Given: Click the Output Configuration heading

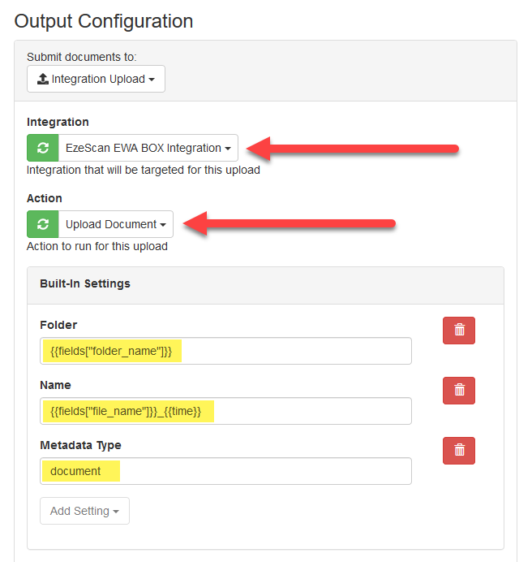Looking at the screenshot, I should (x=104, y=21).
